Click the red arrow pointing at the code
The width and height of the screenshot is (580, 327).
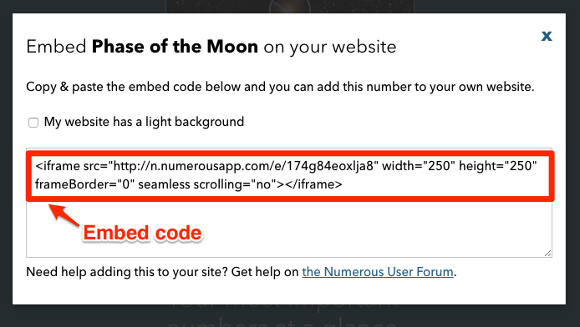[x=64, y=214]
